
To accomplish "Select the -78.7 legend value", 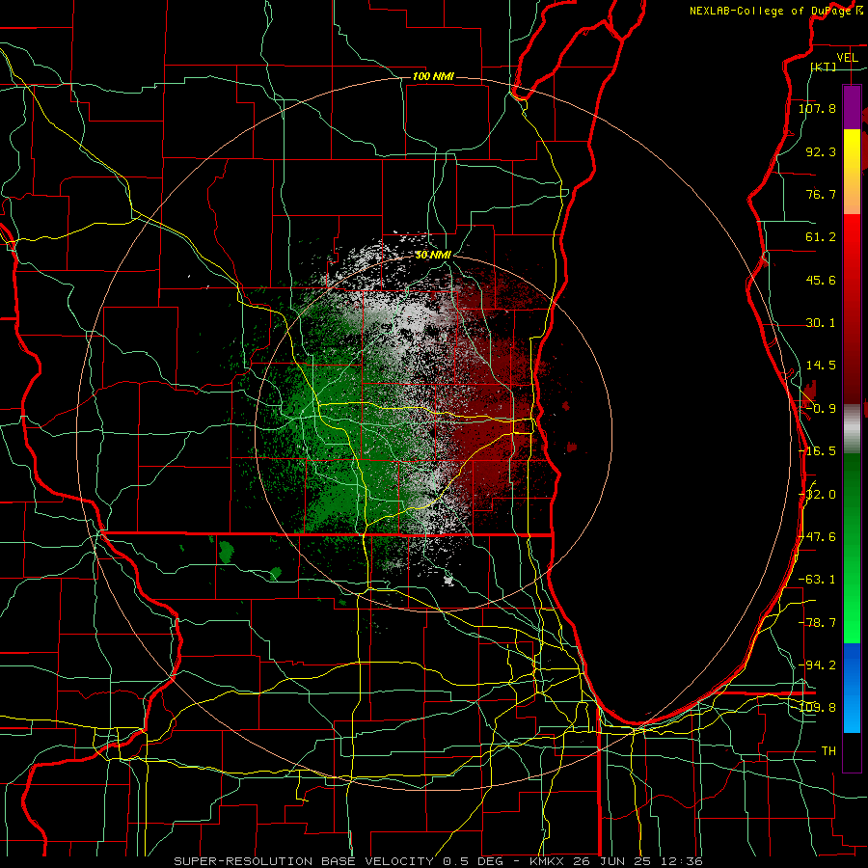I will 817,623.
